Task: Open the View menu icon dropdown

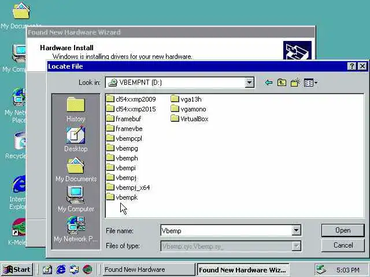Action: (x=310, y=83)
